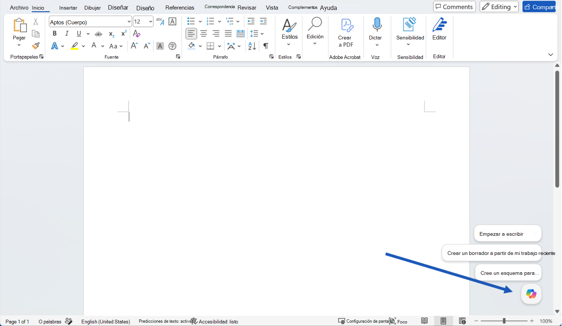Viewport: 562px width, 326px height.
Task: Go to the Revisar tab
Action: [247, 8]
